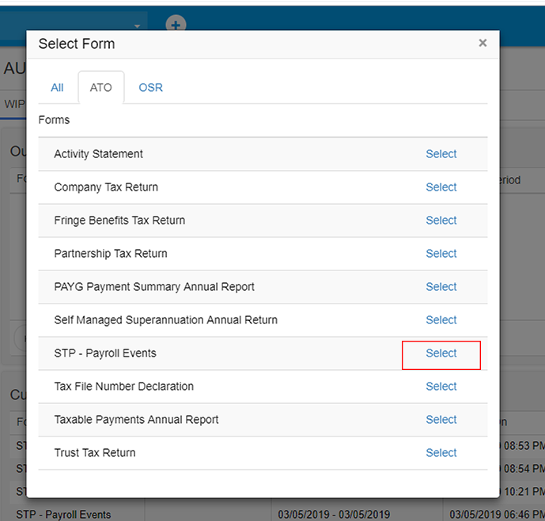Open the dropdown arrow in the top bar
This screenshot has height=521, width=545.
(137, 26)
